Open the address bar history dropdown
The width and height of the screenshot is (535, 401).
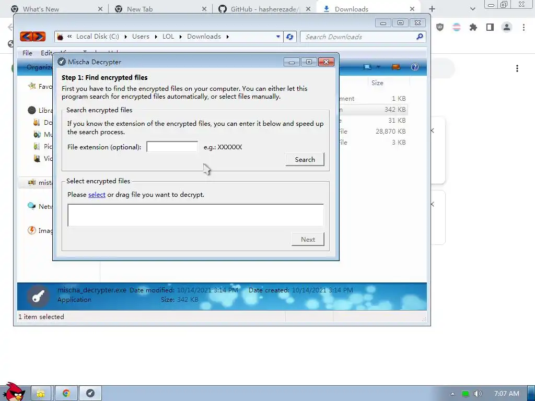[x=278, y=37]
